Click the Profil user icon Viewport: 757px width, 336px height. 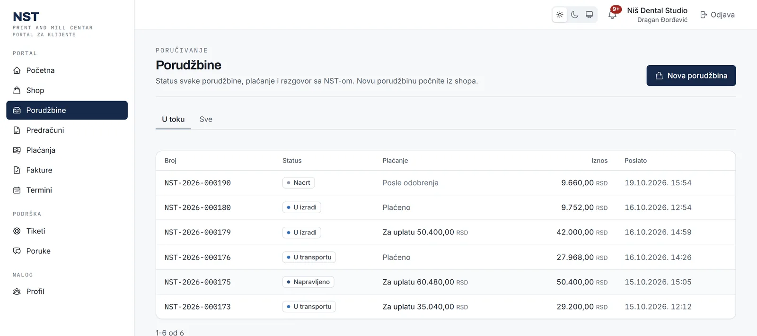click(17, 292)
